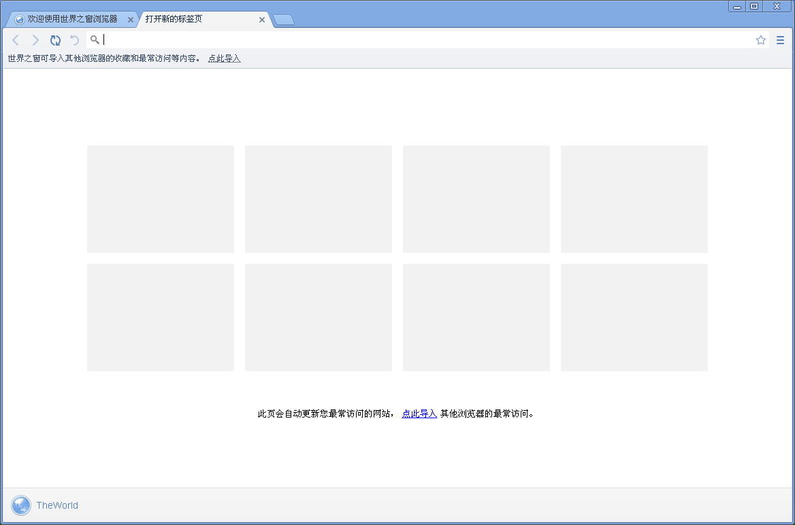Close the 欢迎使用世界之窗浏览器 tab
Viewport: 795px width, 525px height.
pyautogui.click(x=131, y=20)
